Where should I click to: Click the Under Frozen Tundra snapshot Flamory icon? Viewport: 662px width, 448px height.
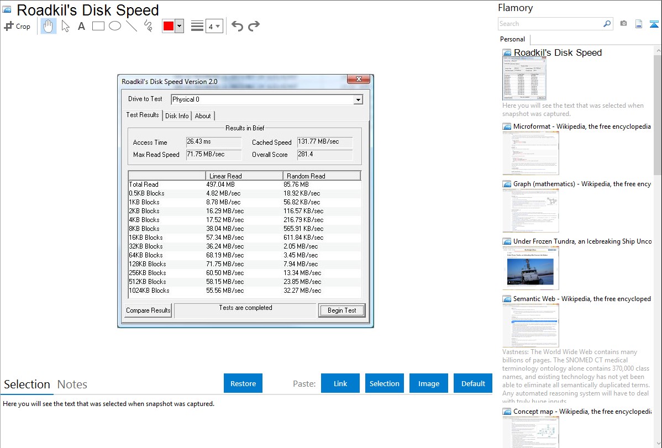click(507, 241)
